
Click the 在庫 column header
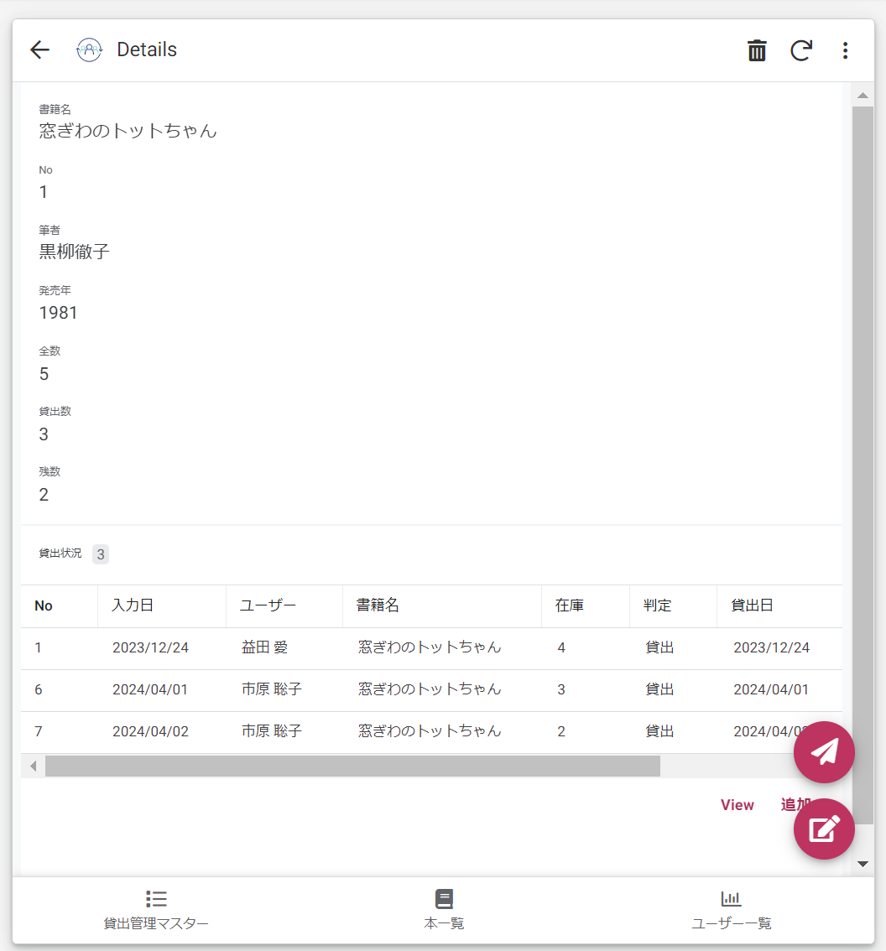(569, 605)
